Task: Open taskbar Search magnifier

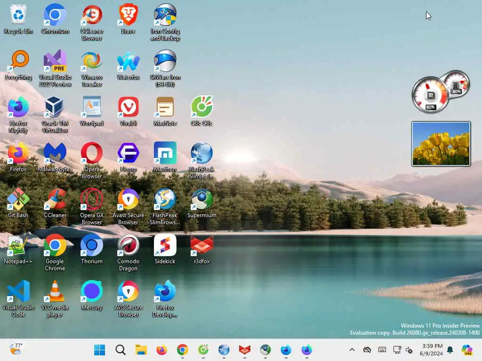Action: [x=120, y=350]
